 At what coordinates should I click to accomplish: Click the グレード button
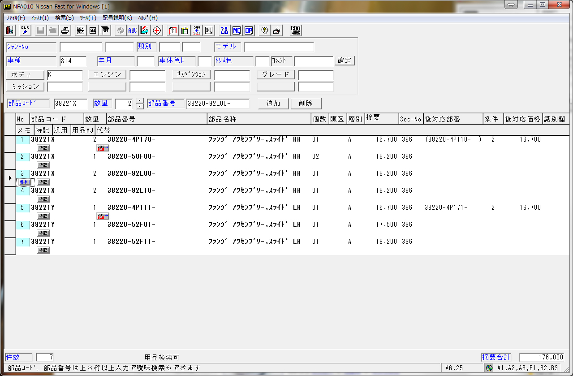pyautogui.click(x=276, y=75)
